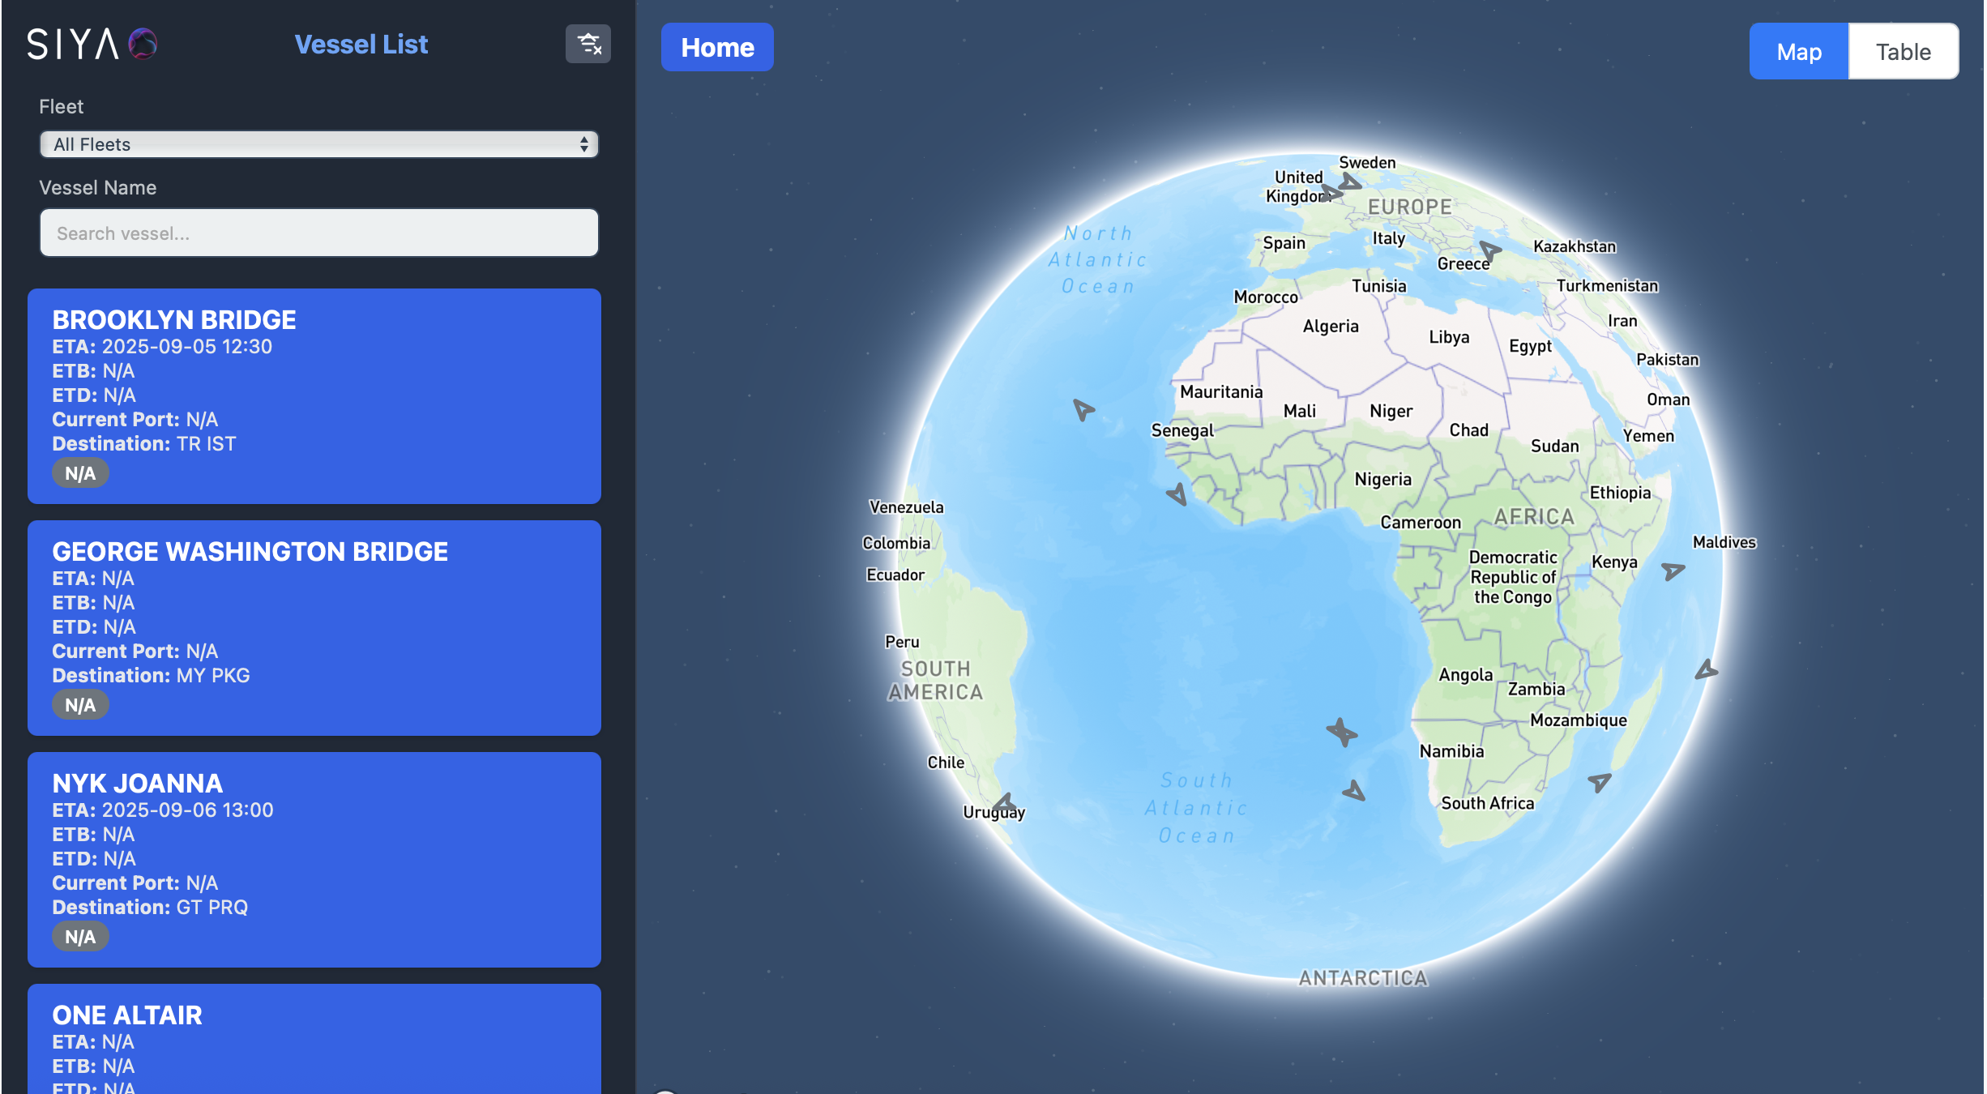Image resolution: width=1987 pixels, height=1094 pixels.
Task: Select the BROOKLYN BRIDGE vessel card
Action: coord(314,396)
